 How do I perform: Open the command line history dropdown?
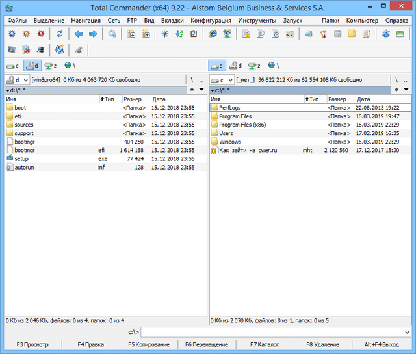tap(407, 332)
